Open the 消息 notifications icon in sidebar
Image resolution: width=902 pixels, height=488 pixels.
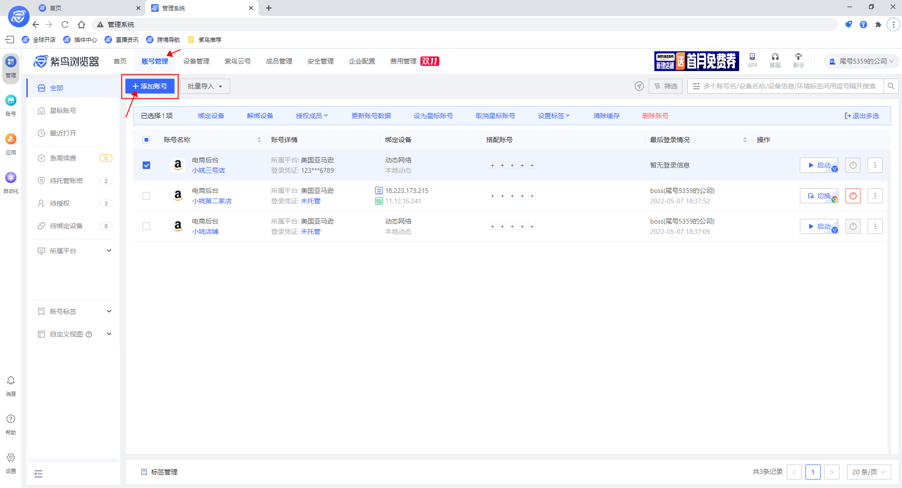(x=10, y=384)
